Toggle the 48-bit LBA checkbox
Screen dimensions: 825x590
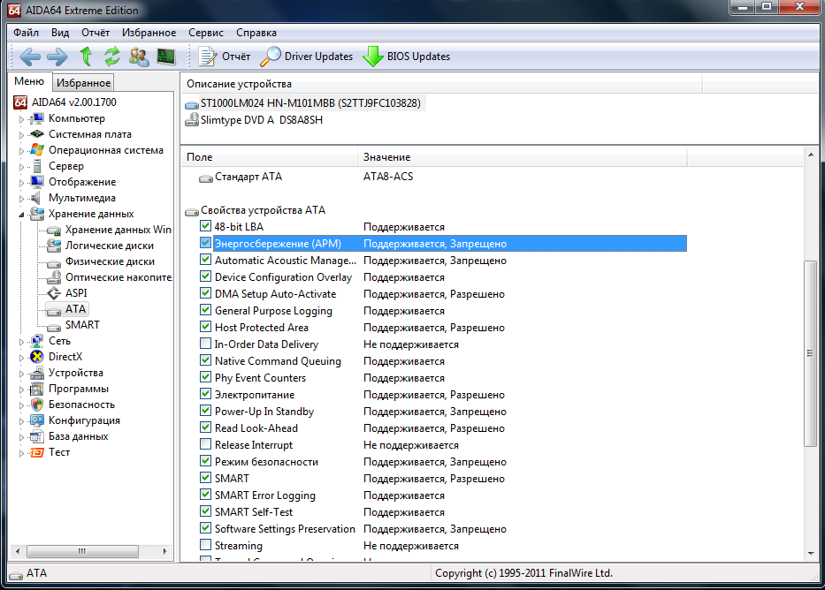click(205, 226)
